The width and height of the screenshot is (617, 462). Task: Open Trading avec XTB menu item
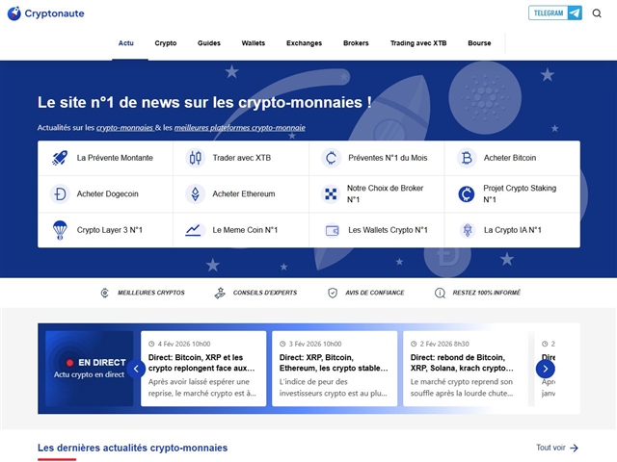click(418, 43)
